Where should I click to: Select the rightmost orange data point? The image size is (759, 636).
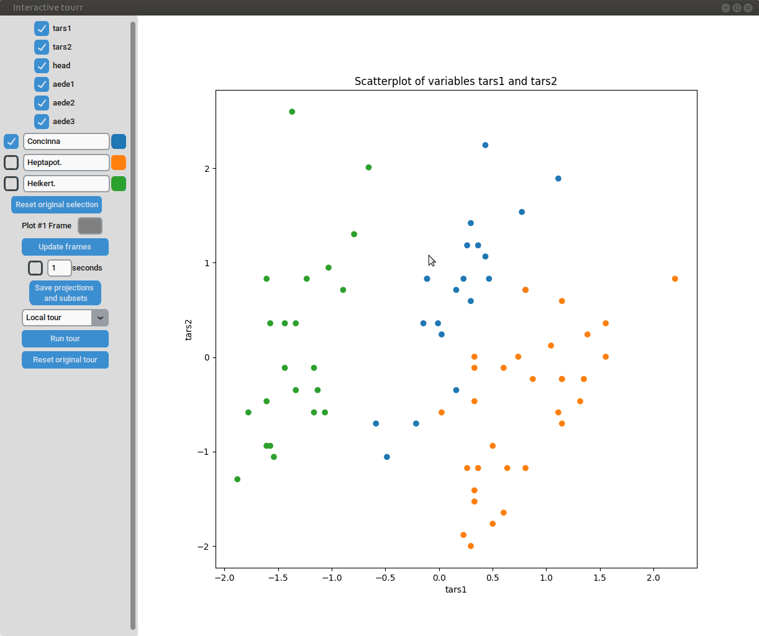(x=675, y=279)
